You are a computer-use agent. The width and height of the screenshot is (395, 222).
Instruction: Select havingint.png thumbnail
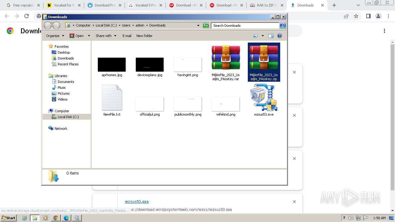coord(188,64)
